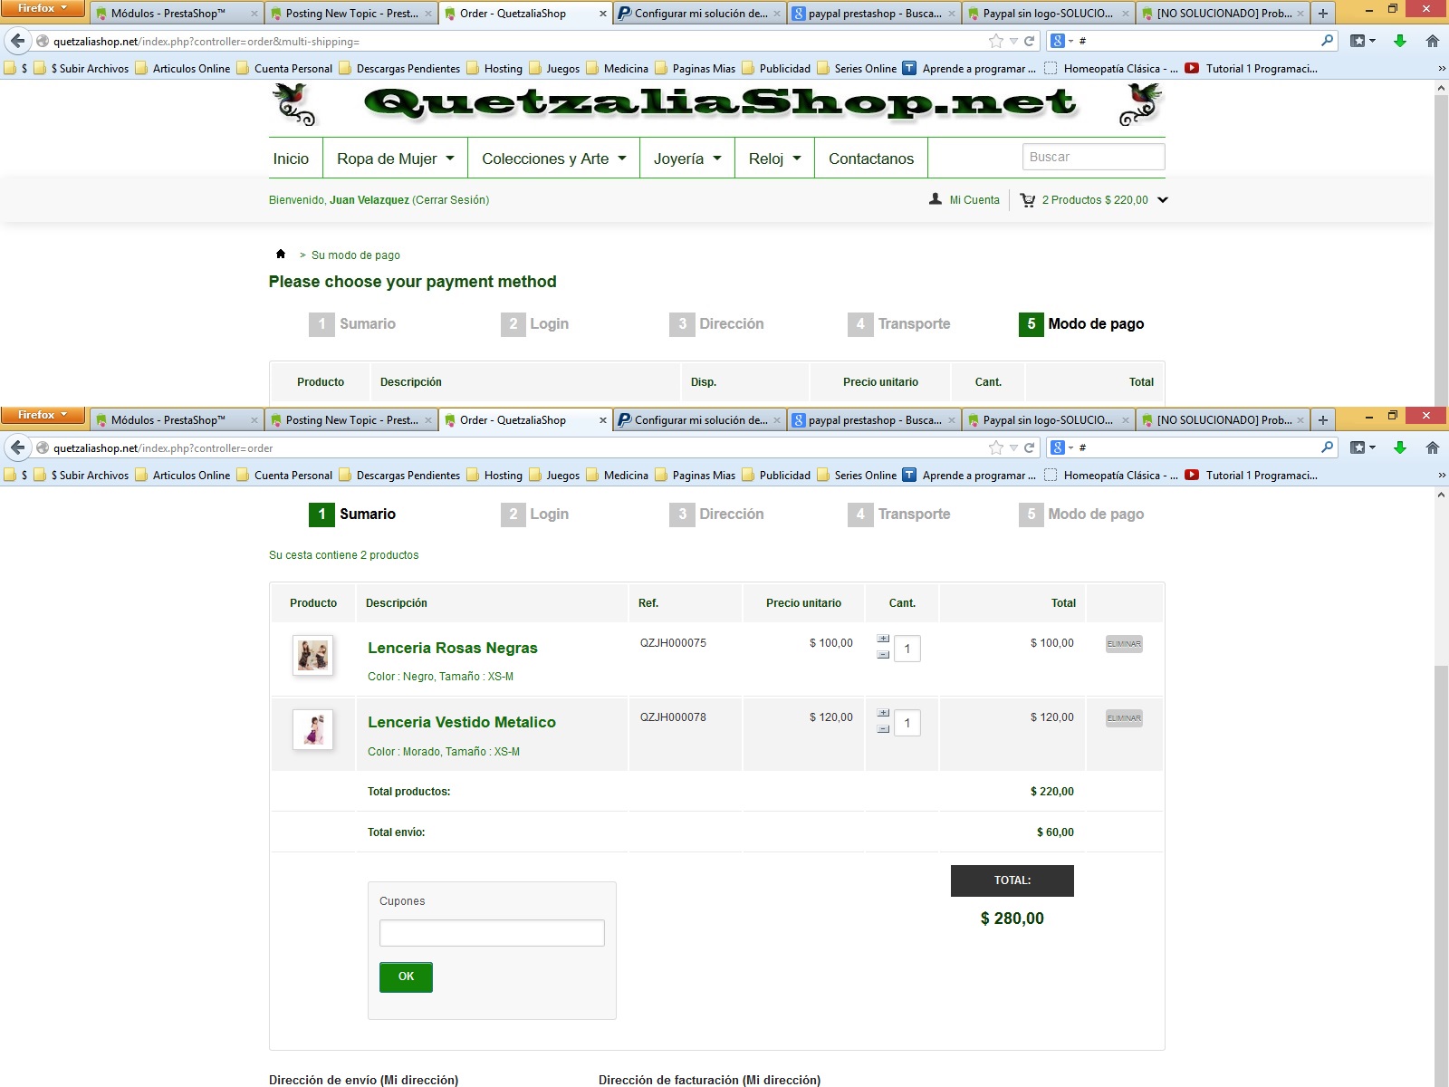
Task: Expand the Colecciones y Arte menu
Action: [x=553, y=159]
